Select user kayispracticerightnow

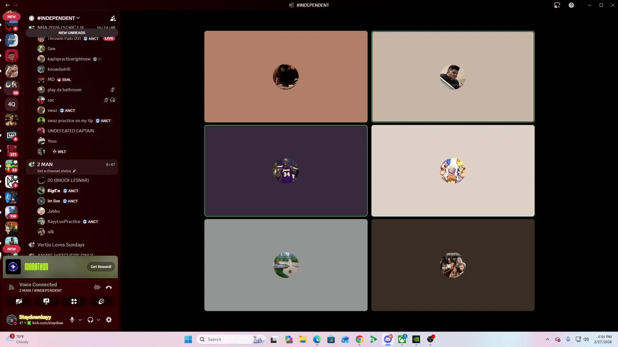69,59
